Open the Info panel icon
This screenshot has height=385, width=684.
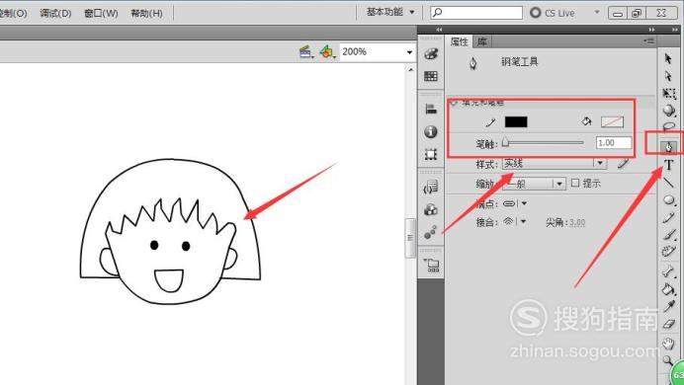431,131
